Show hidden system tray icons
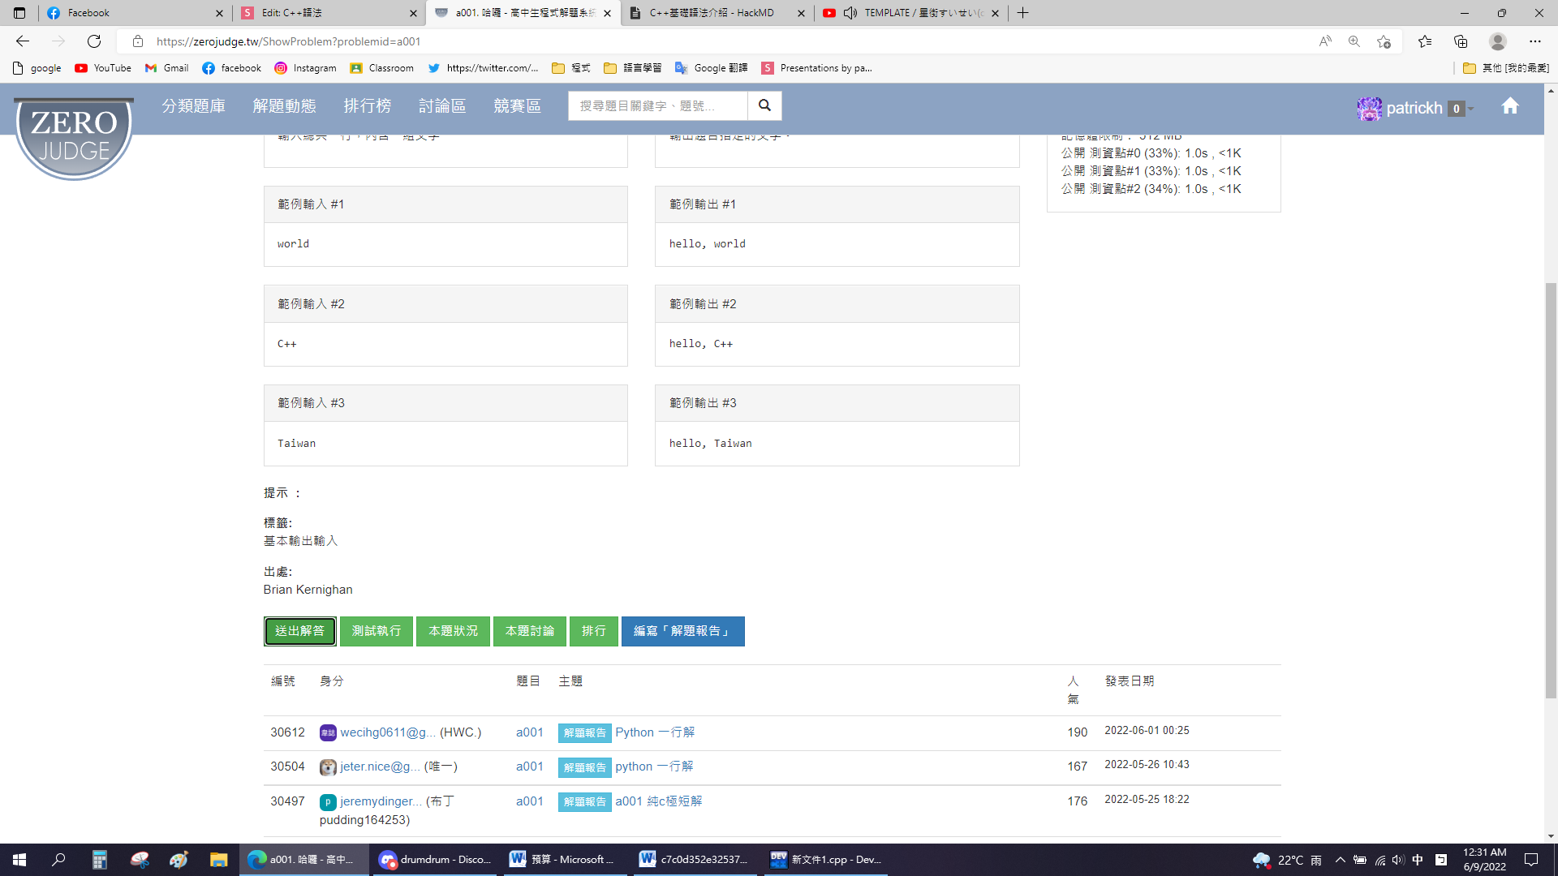The height and width of the screenshot is (876, 1558). tap(1340, 860)
